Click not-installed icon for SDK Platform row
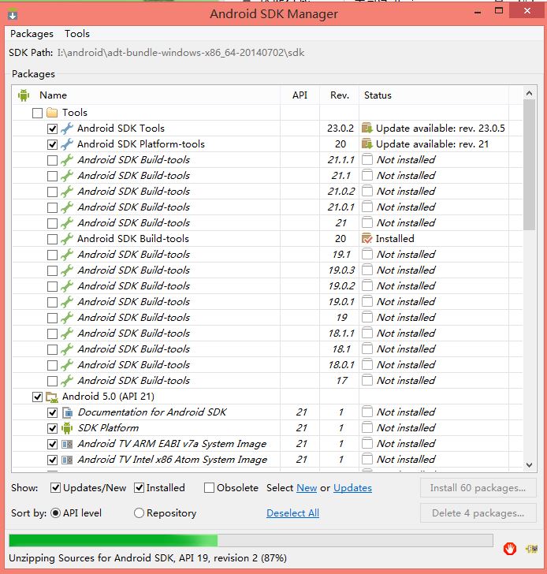 click(367, 427)
